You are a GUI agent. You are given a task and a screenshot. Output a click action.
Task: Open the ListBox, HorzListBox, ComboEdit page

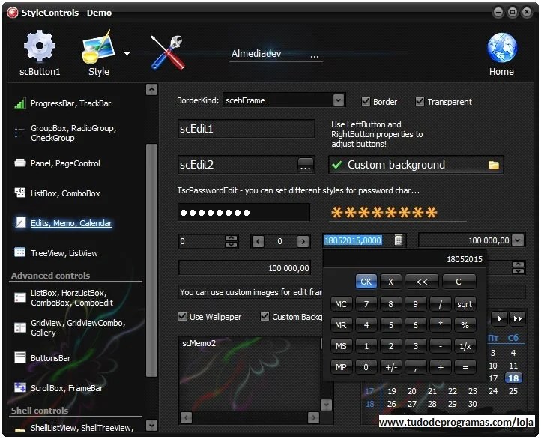[72, 297]
